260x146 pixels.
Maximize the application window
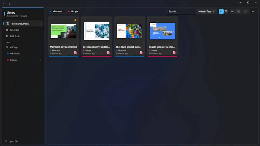click(x=248, y=3)
